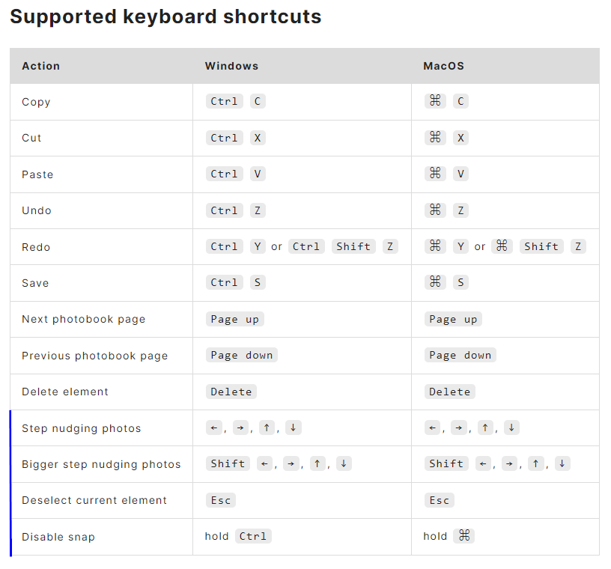Click the Windows up arrow key in Step nudging photos
The image size is (611, 569).
pos(267,427)
